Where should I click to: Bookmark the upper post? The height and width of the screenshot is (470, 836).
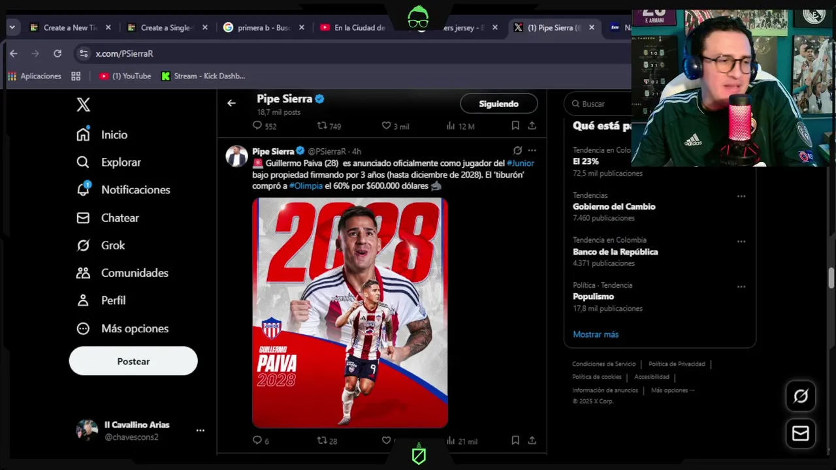[x=515, y=125]
